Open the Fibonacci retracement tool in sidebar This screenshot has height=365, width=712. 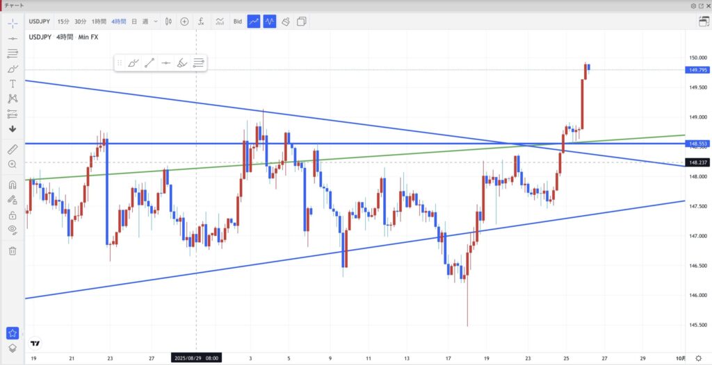[13, 53]
